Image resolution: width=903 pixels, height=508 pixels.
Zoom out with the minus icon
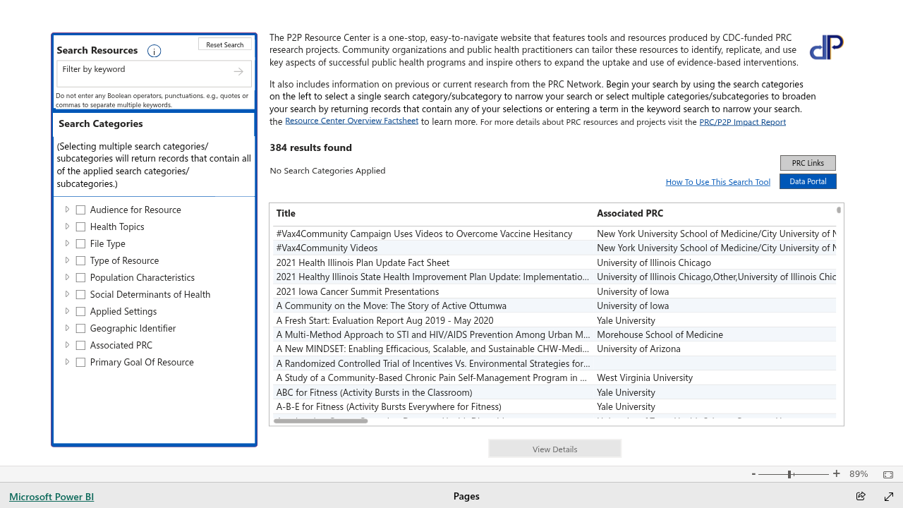click(x=753, y=474)
